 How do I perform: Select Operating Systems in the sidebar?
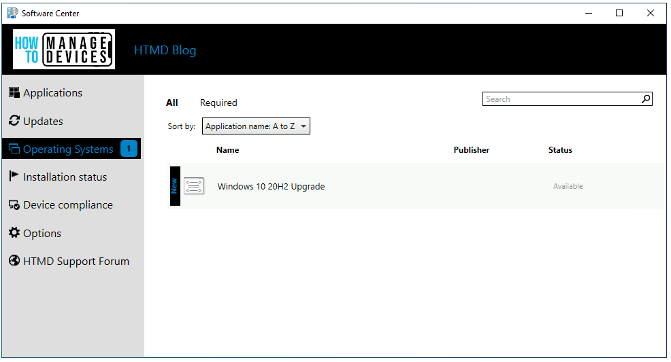click(71, 149)
